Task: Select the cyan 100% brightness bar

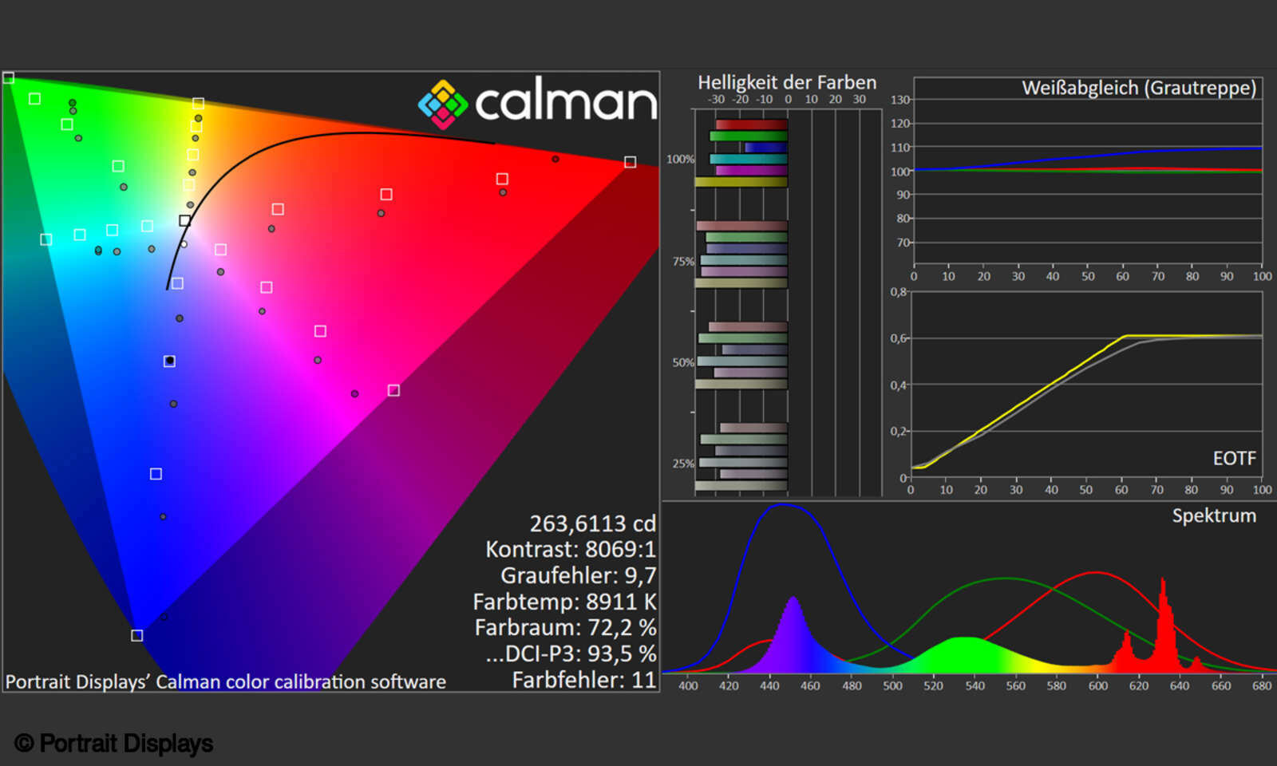Action: (748, 159)
